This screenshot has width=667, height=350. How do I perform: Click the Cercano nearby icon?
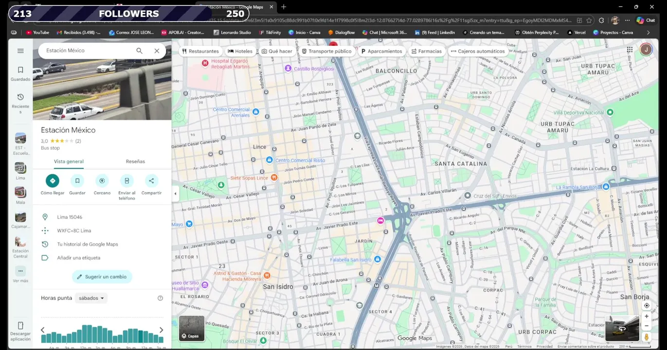tap(102, 181)
